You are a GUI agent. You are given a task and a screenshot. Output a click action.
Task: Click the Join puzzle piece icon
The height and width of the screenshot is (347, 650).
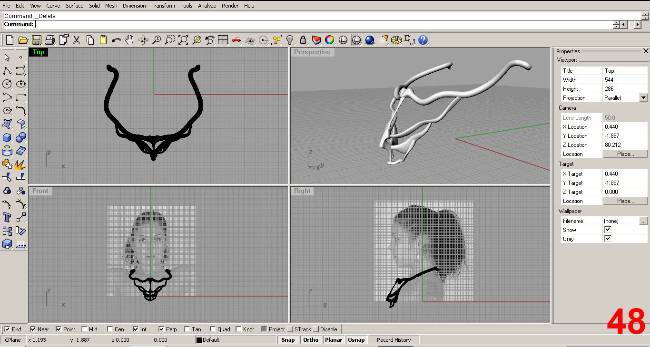(7, 164)
